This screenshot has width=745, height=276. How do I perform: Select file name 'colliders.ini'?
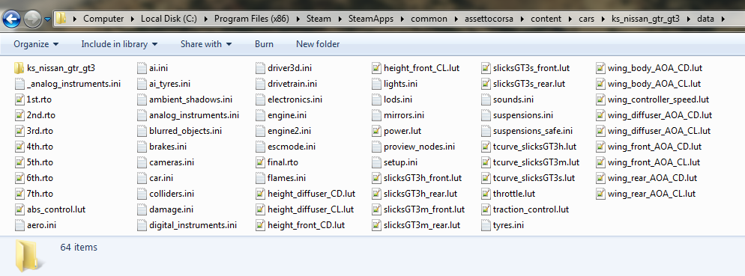click(172, 194)
